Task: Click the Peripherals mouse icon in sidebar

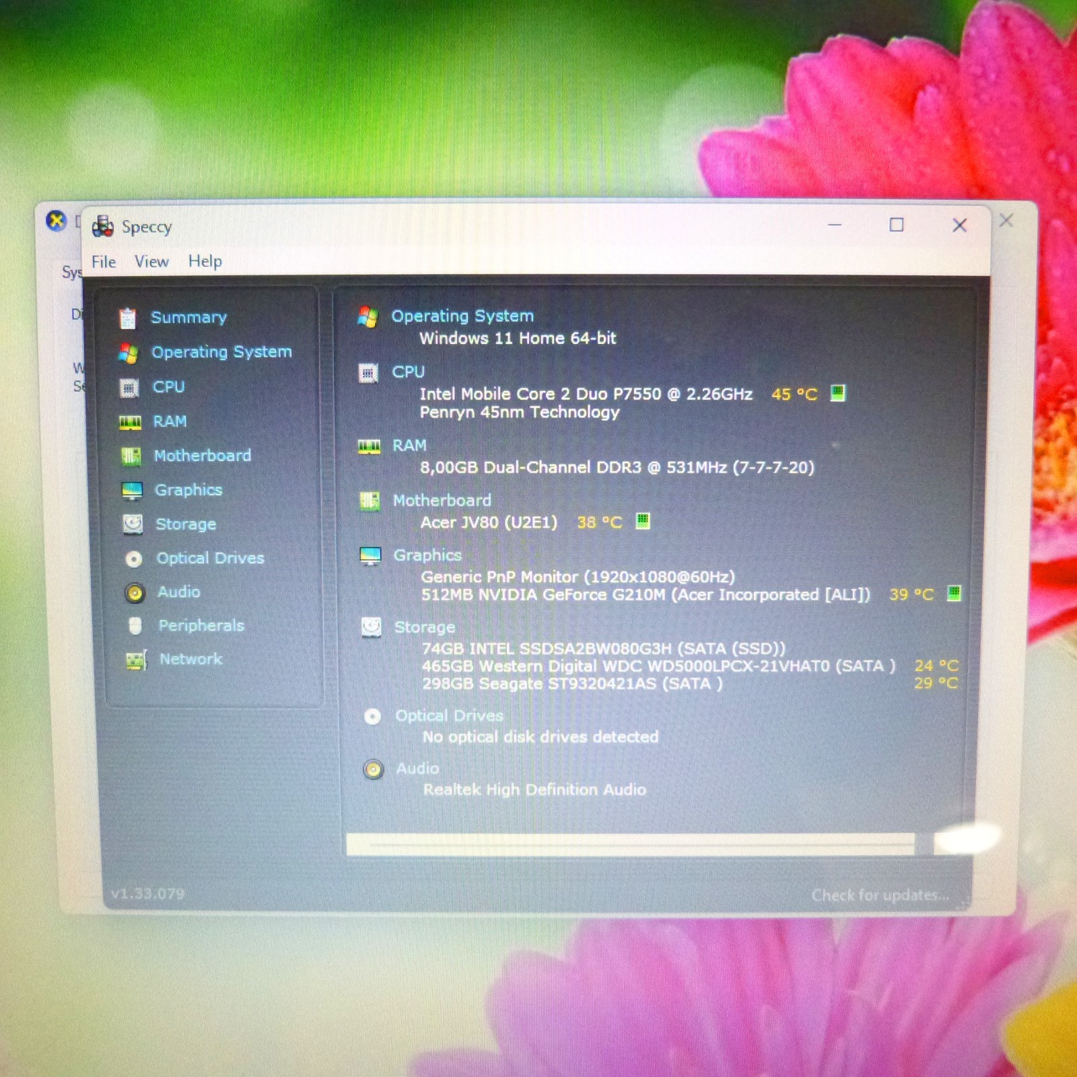Action: click(135, 626)
